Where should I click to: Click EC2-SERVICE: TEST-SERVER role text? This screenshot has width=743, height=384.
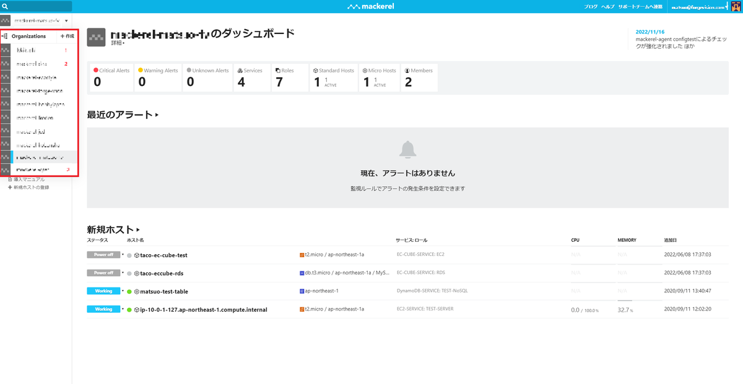click(425, 309)
